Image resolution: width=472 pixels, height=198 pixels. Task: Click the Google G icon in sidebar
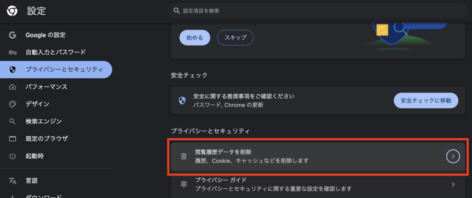(x=12, y=35)
